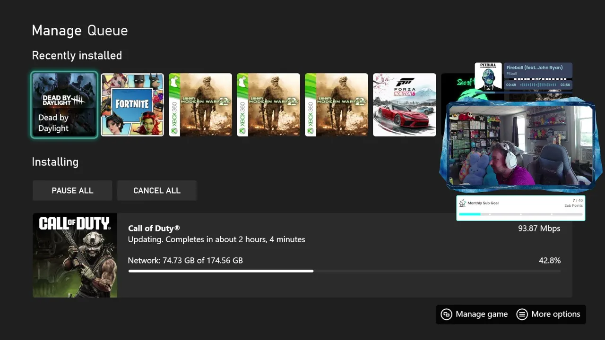This screenshot has height=340, width=605.
Task: Choose the Forza Horizon 6 tile
Action: click(405, 104)
